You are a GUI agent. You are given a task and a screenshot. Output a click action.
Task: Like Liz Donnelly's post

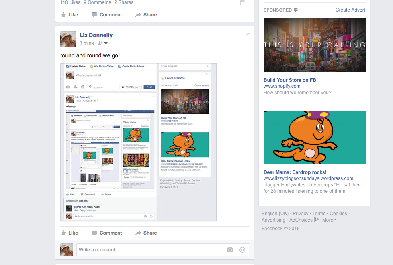pyautogui.click(x=69, y=233)
